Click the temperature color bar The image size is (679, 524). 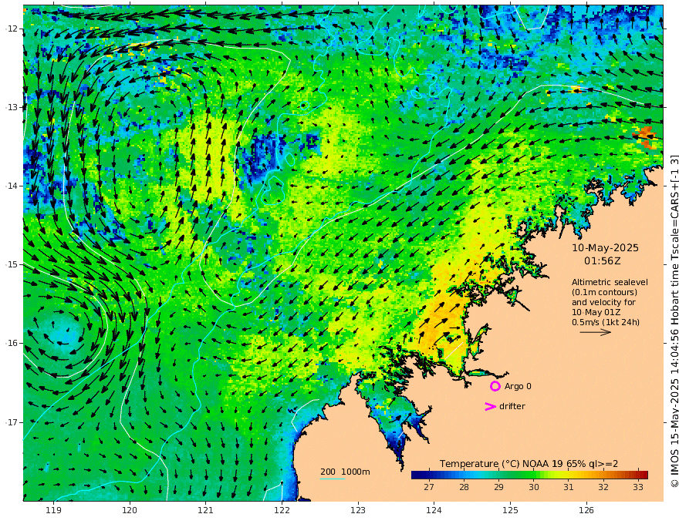pos(529,475)
